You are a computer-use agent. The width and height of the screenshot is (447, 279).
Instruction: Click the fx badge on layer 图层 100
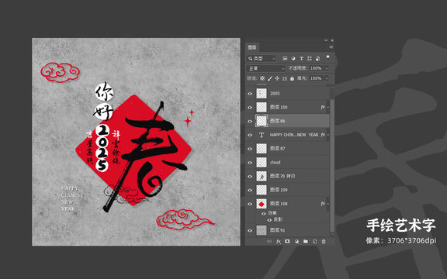pyautogui.click(x=323, y=107)
